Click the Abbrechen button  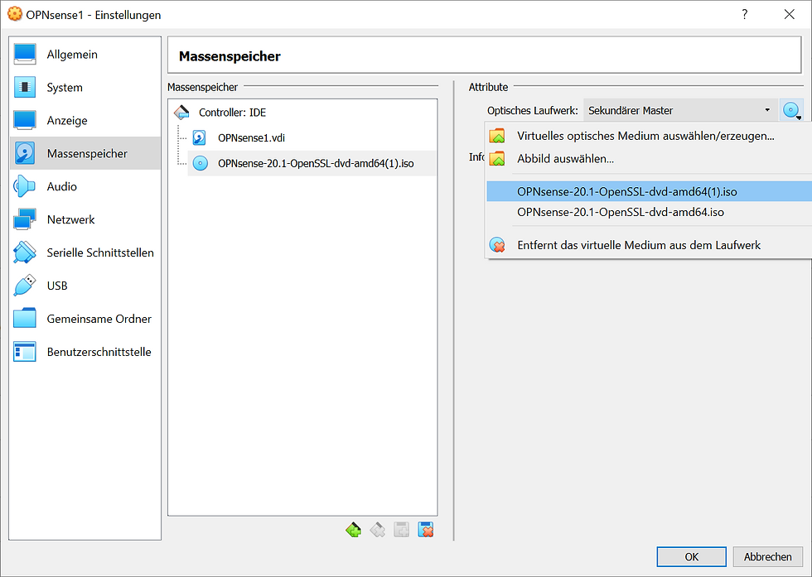pyautogui.click(x=767, y=557)
